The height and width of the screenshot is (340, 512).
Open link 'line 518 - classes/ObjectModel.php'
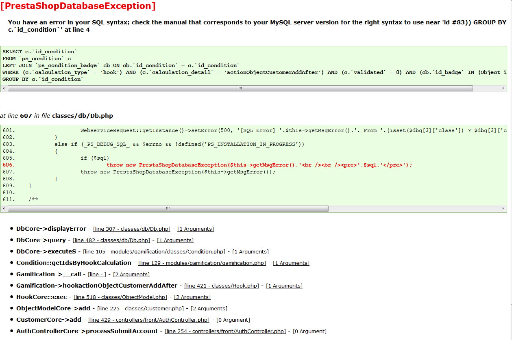121,297
